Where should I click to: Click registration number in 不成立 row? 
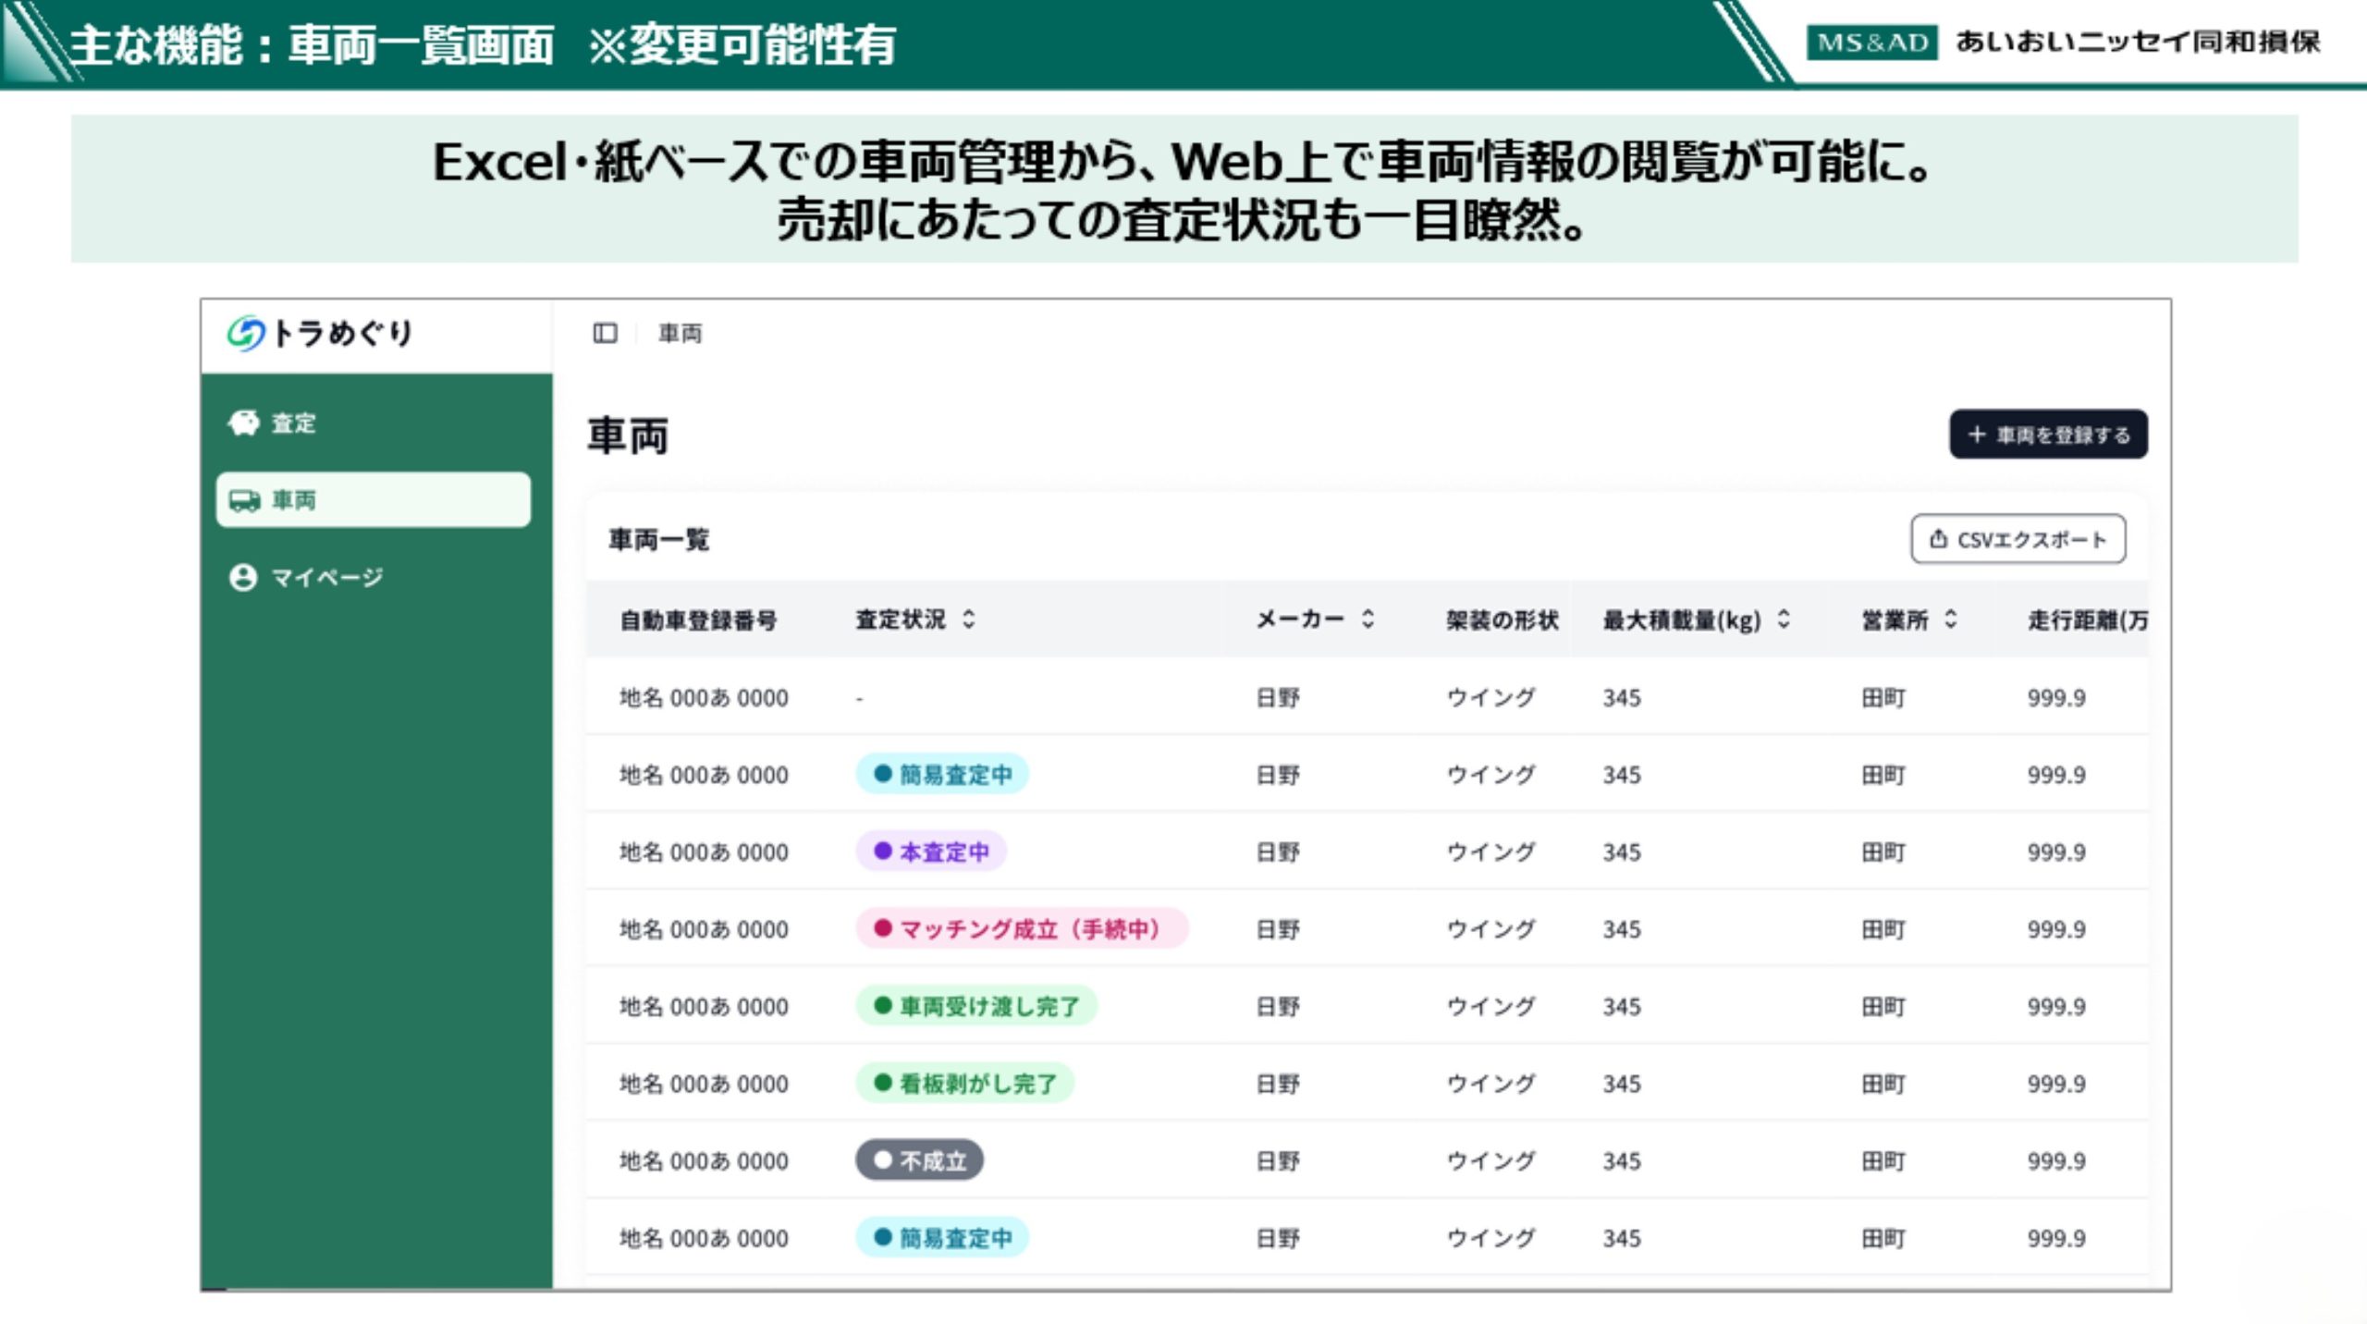click(x=704, y=1160)
